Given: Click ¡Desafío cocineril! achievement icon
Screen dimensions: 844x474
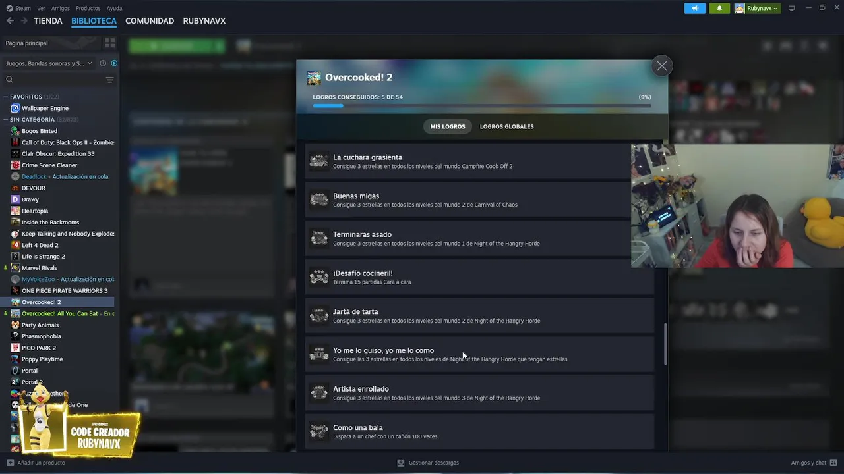Looking at the screenshot, I should tap(319, 277).
